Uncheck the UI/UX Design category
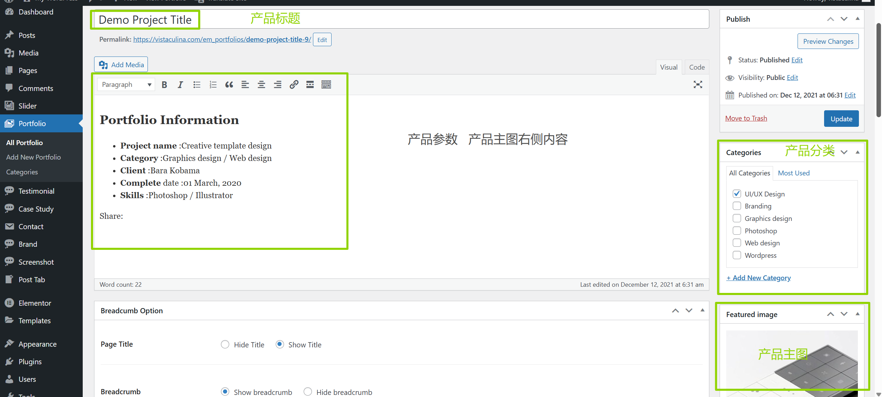882x397 pixels. [737, 194]
